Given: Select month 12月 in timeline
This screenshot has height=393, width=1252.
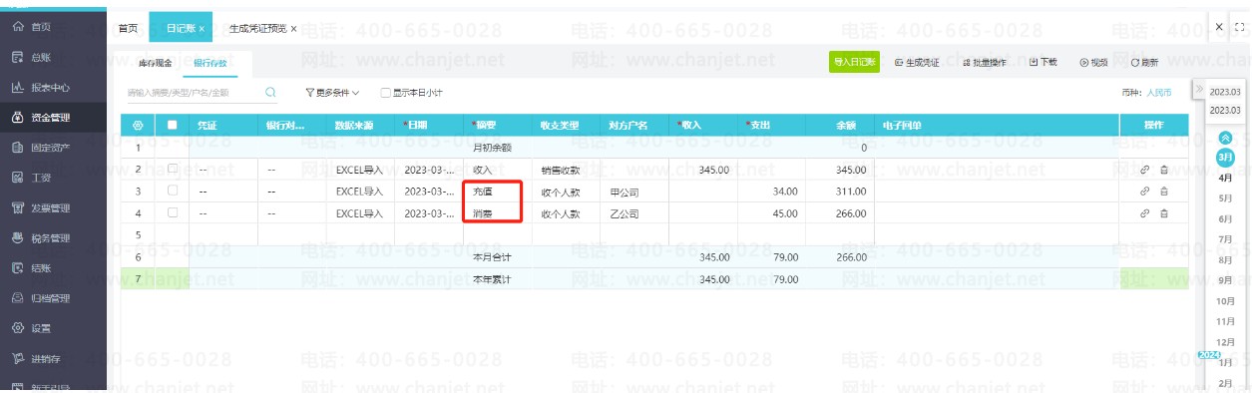Looking at the screenshot, I should 1226,342.
